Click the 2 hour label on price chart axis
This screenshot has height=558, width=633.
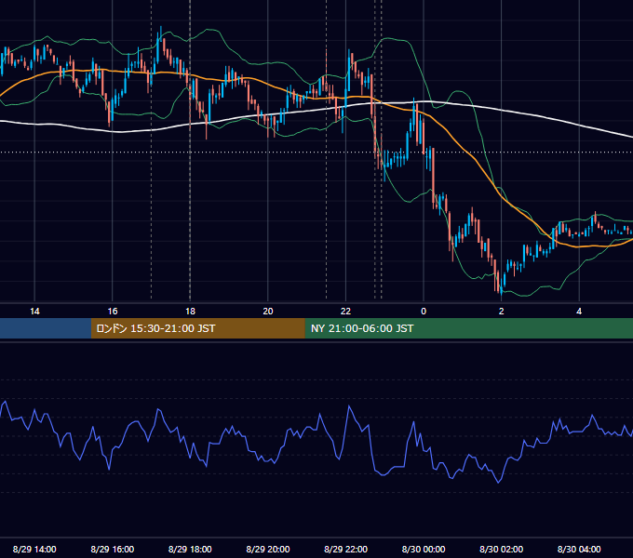502,312
